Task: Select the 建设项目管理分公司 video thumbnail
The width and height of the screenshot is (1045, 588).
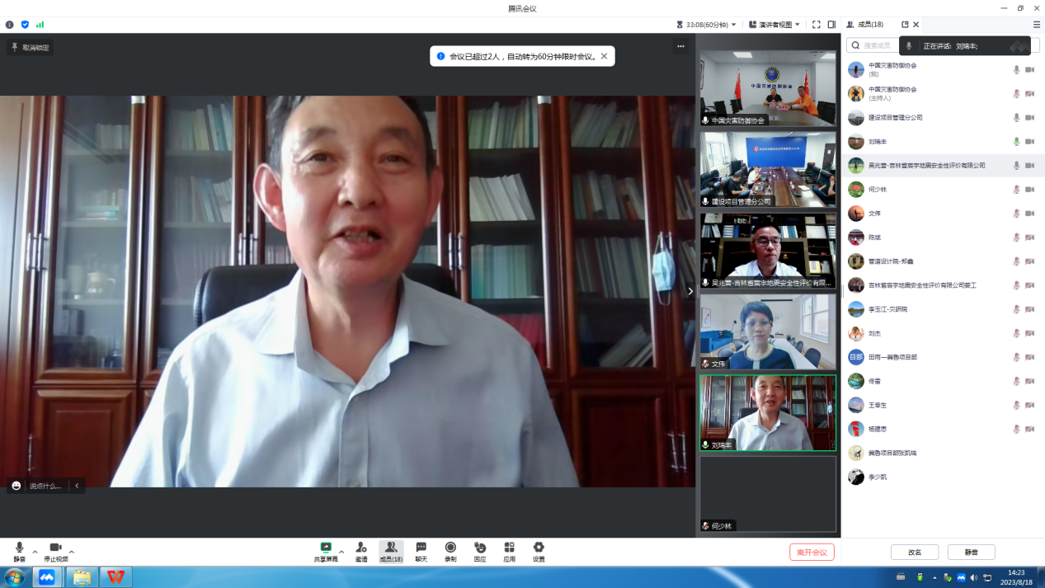Action: [x=768, y=169]
